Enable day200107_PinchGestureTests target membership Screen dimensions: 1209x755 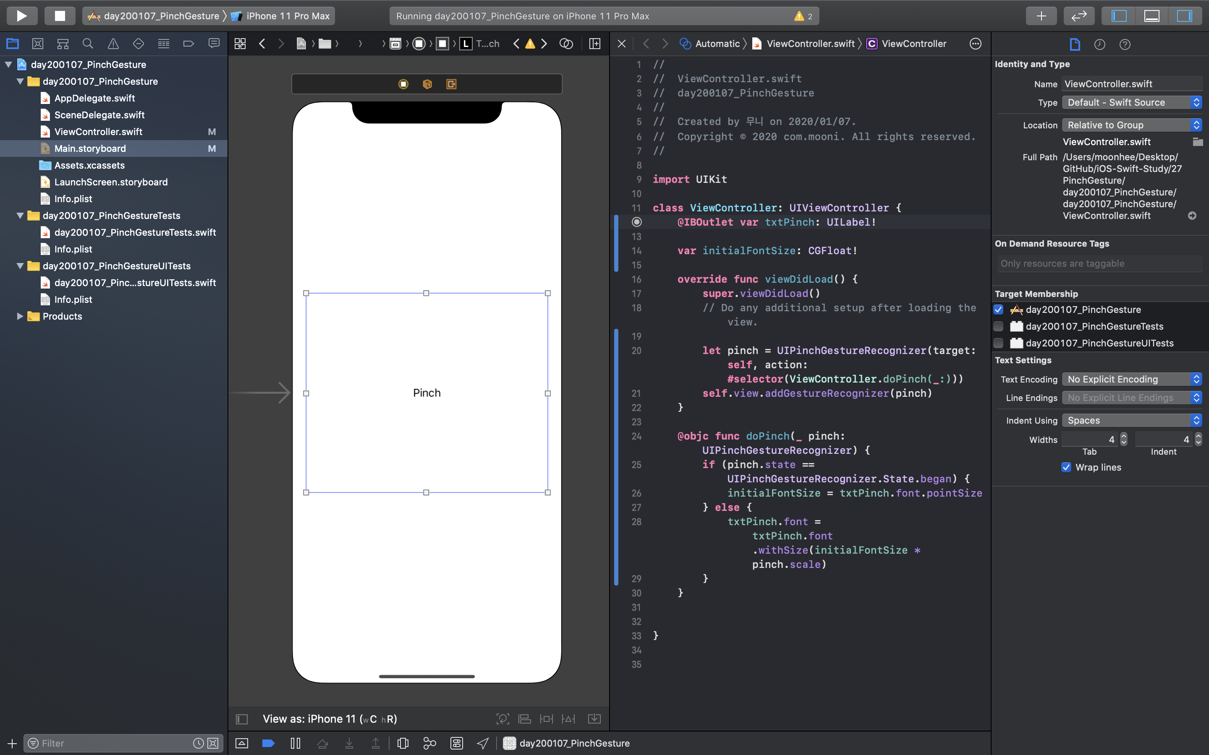tap(998, 326)
